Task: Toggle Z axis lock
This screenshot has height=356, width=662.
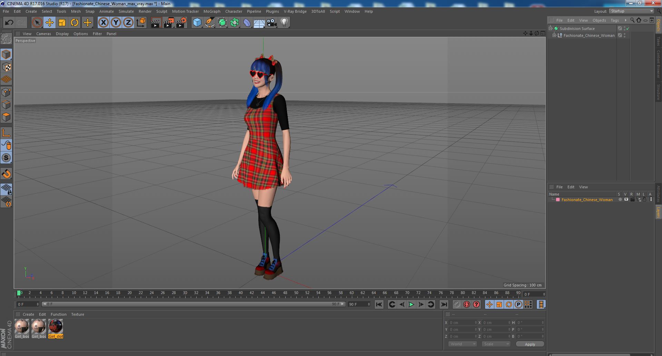Action: point(128,23)
